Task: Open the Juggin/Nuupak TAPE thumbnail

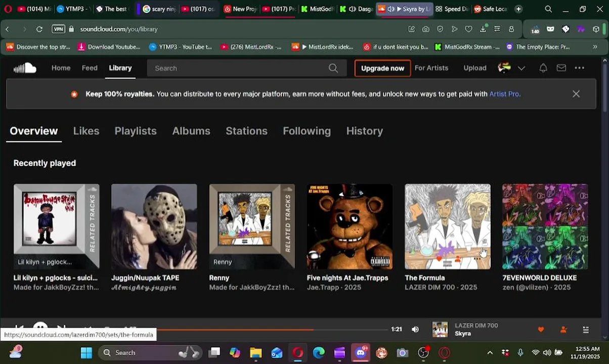Action: pyautogui.click(x=154, y=226)
